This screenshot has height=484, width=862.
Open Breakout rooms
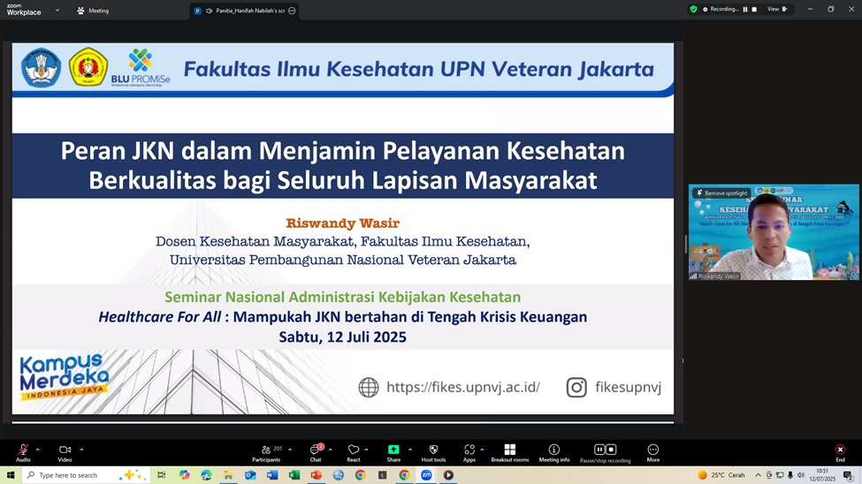(509, 451)
